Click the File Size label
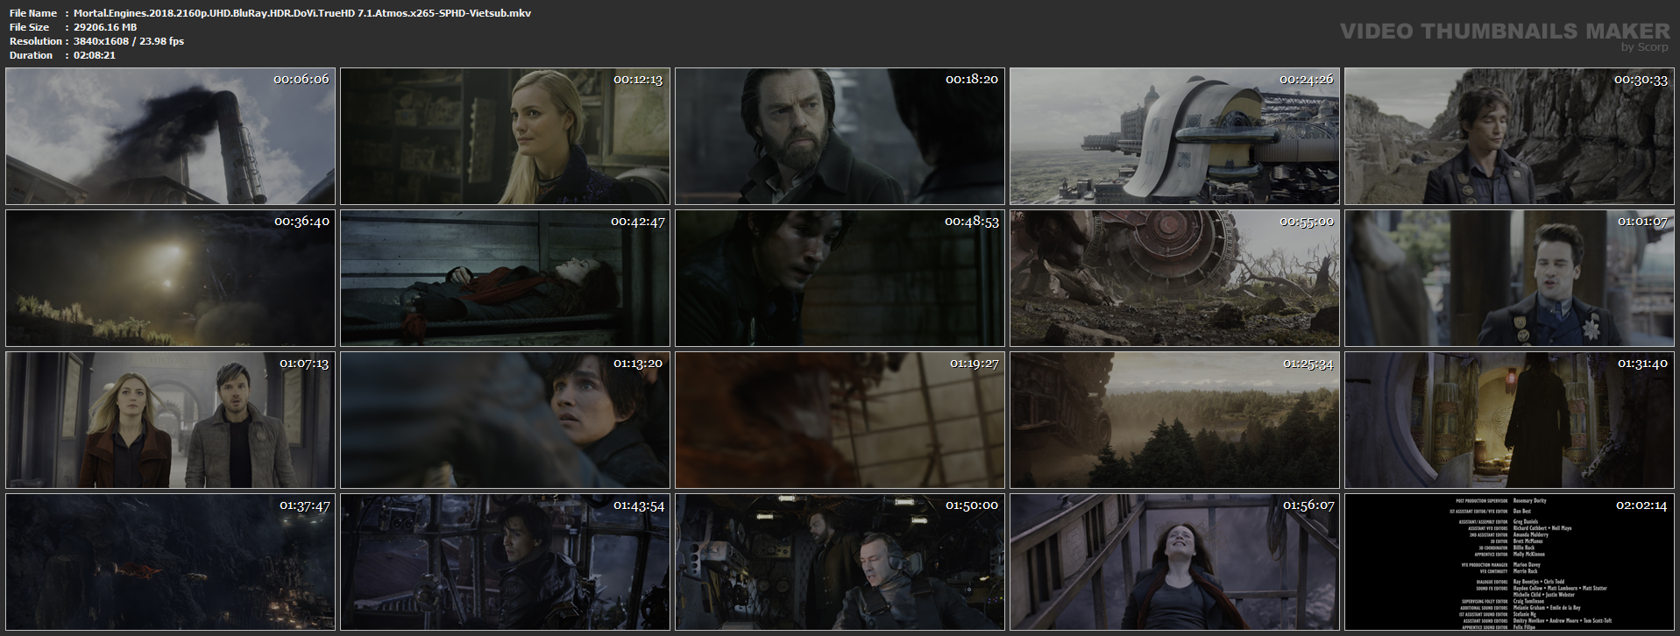This screenshot has width=1680, height=636. (30, 27)
